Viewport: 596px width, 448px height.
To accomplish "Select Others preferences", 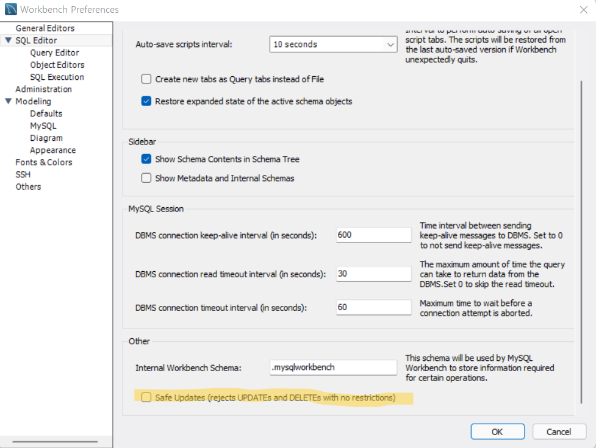I will pyautogui.click(x=28, y=187).
